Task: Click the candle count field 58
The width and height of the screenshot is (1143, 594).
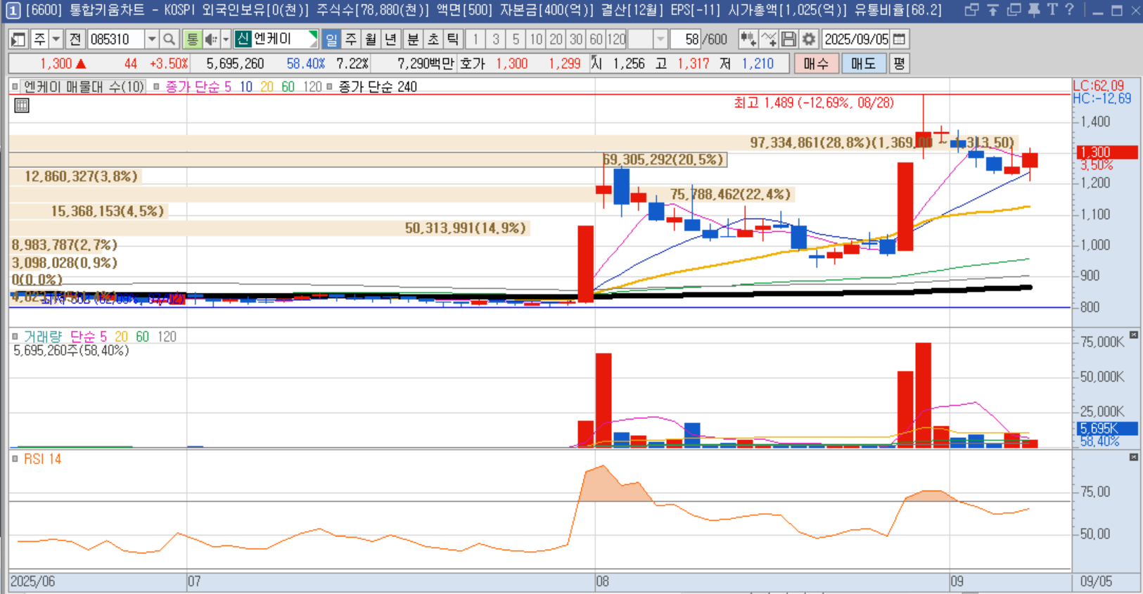Action: tap(687, 39)
